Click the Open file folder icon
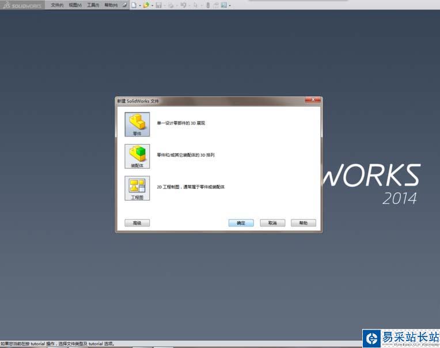The width and height of the screenshot is (440, 348). (146, 5)
